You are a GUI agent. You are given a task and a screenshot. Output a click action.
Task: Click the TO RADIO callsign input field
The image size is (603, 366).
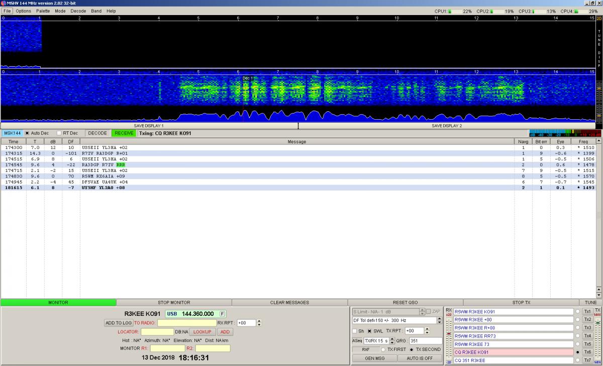[x=186, y=323]
